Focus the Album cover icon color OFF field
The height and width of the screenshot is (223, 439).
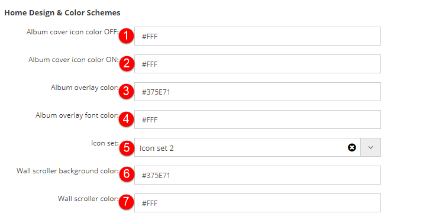(x=257, y=36)
